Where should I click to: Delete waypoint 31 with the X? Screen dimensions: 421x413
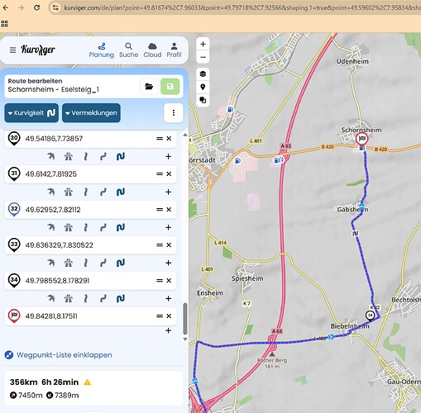(x=169, y=174)
